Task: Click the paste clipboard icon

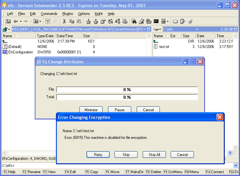Action: (79, 21)
